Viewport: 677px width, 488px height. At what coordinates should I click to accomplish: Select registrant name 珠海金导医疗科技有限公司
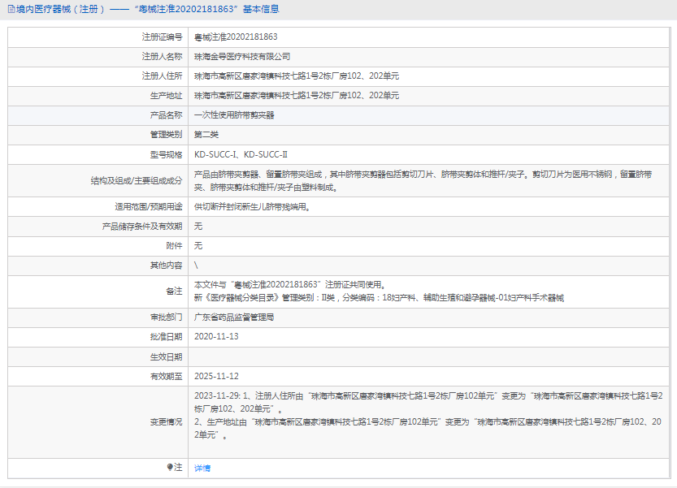(242, 57)
